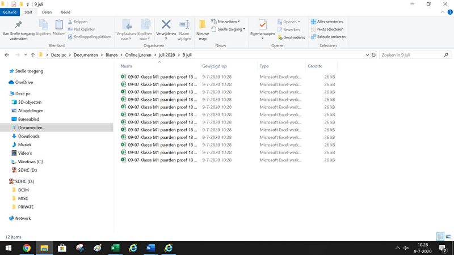Switch to details view icon

click(x=440, y=236)
